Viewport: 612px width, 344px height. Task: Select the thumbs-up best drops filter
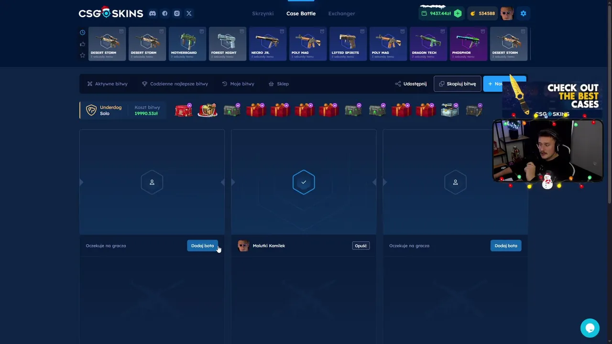coord(82,44)
